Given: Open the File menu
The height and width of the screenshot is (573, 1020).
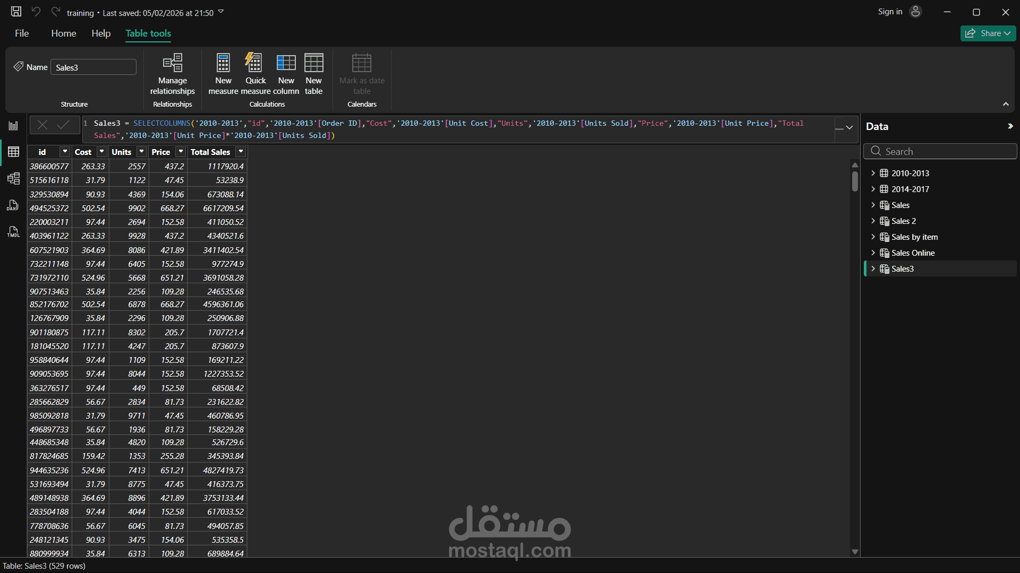Looking at the screenshot, I should pyautogui.click(x=22, y=33).
